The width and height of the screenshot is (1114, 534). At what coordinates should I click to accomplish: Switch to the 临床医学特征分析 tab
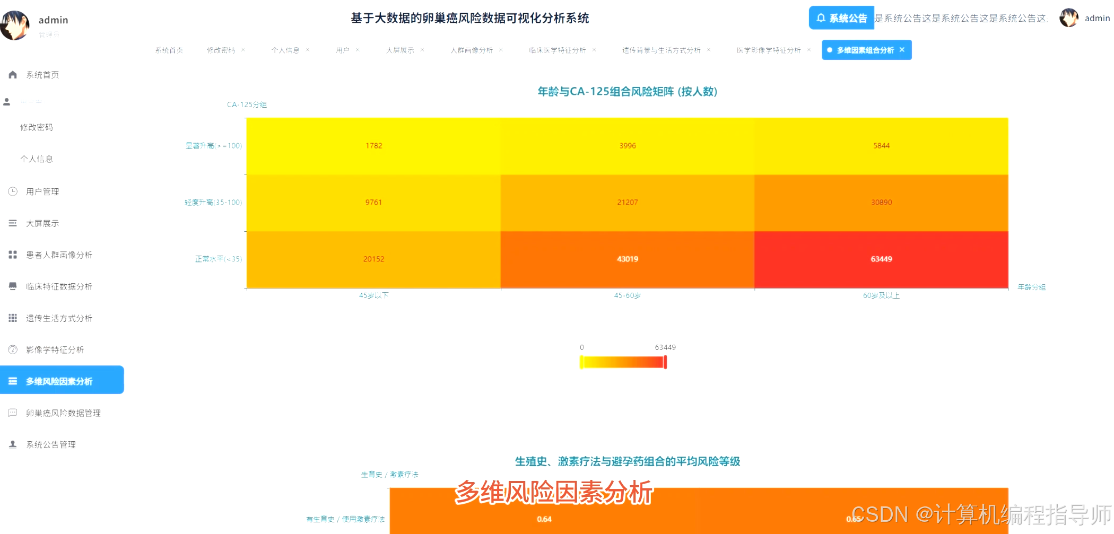click(x=558, y=50)
